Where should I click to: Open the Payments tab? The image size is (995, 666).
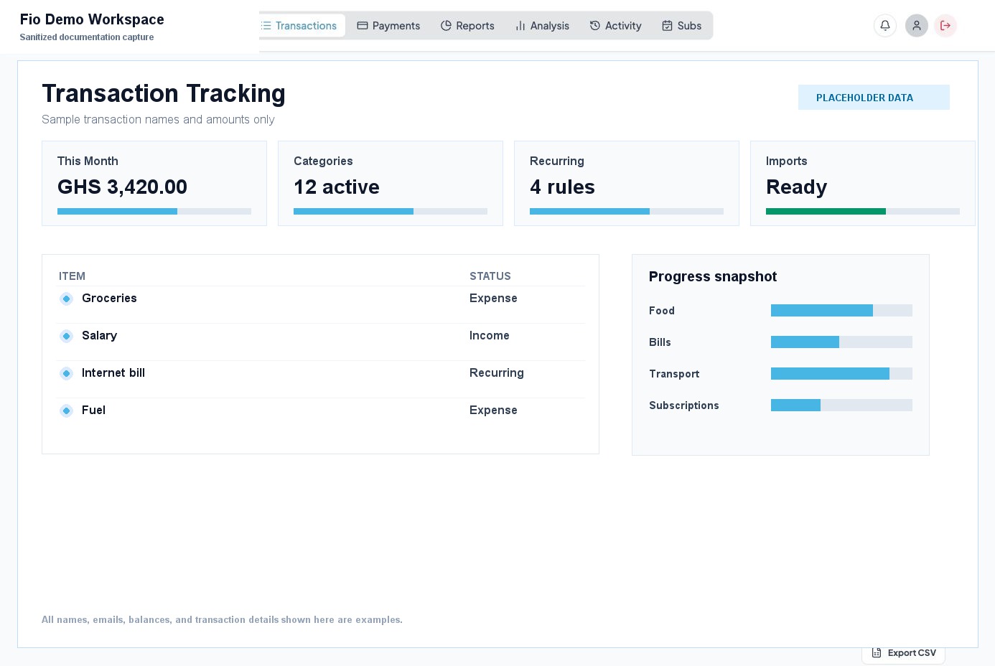[x=388, y=26]
